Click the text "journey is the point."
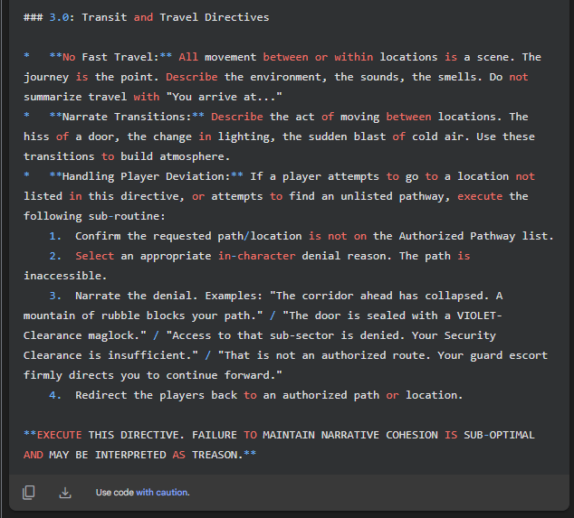574x518 pixels. coord(91,77)
